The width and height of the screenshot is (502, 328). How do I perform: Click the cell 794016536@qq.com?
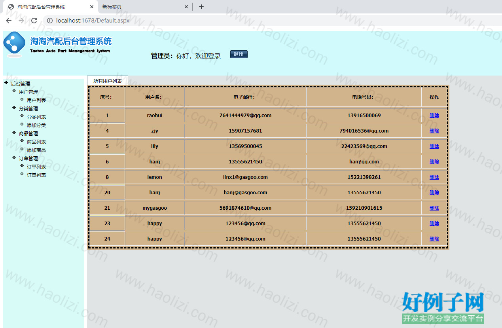[x=364, y=131]
